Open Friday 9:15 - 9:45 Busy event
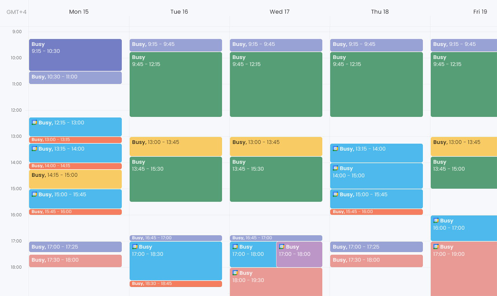The image size is (497, 296). (464, 45)
